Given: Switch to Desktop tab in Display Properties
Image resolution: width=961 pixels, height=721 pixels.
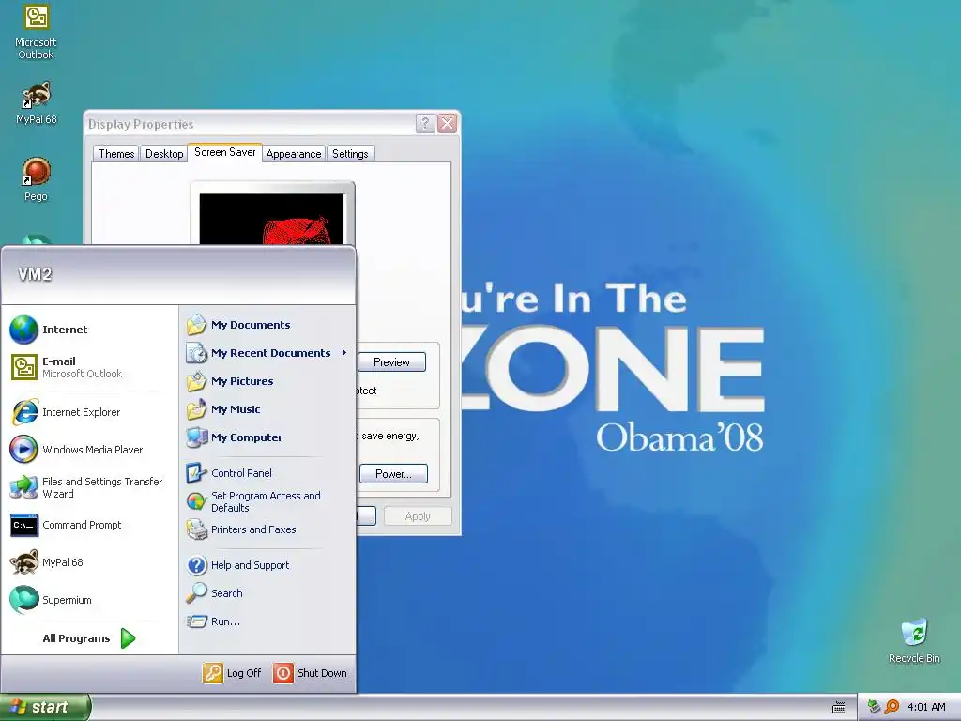Looking at the screenshot, I should tap(164, 154).
